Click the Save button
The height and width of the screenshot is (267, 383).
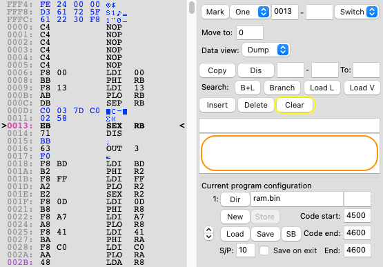click(x=265, y=234)
